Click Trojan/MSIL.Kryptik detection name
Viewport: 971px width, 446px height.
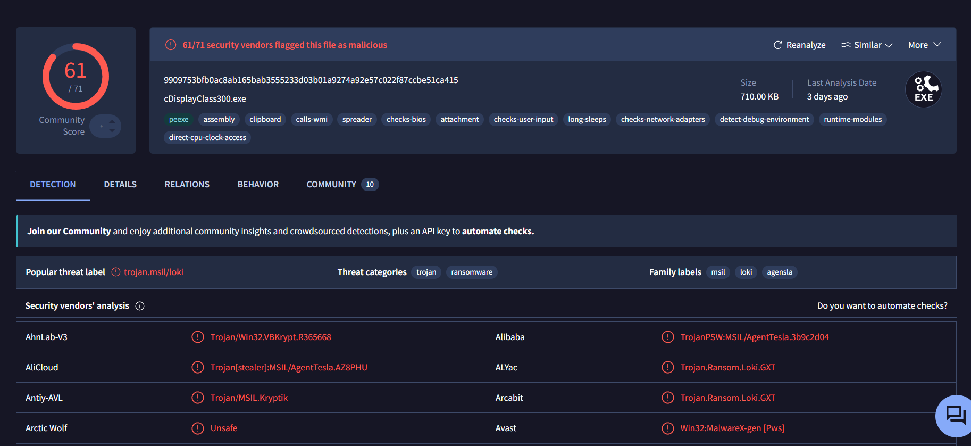tap(249, 398)
